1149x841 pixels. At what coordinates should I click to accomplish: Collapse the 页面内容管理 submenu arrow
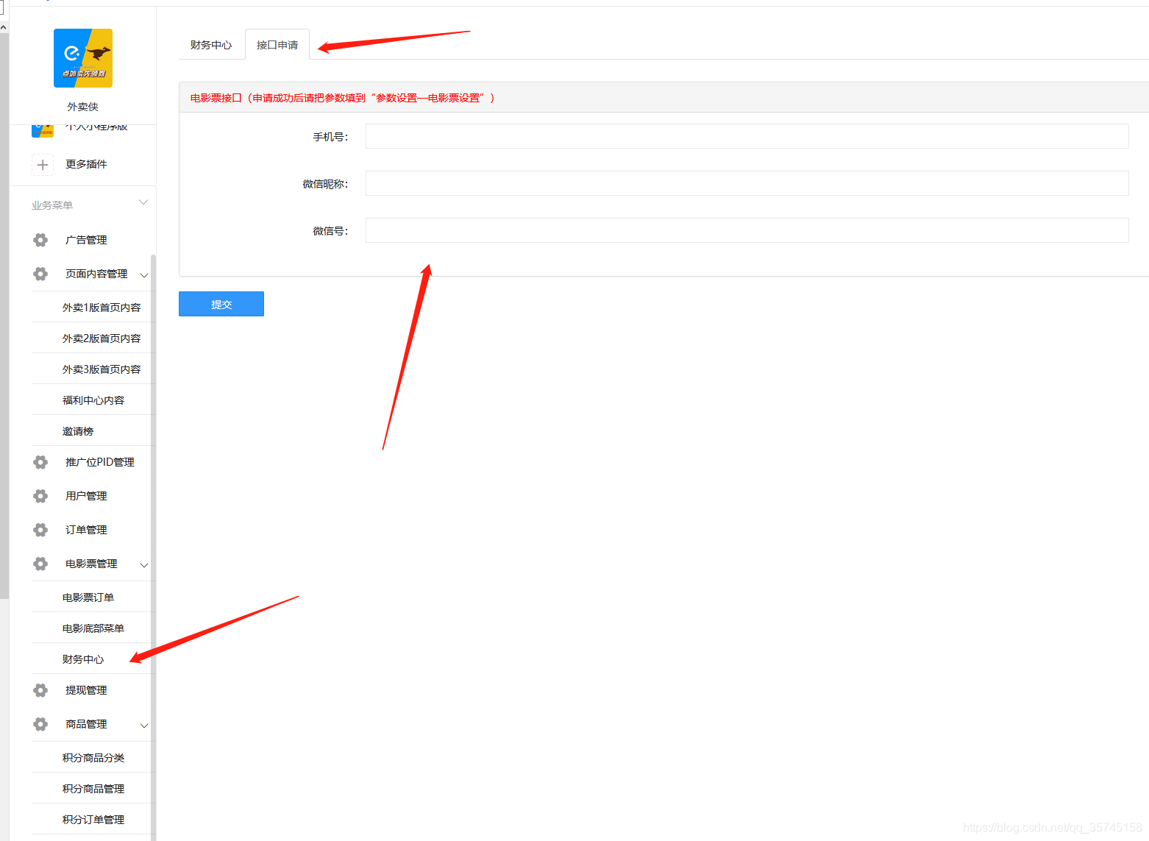point(144,275)
